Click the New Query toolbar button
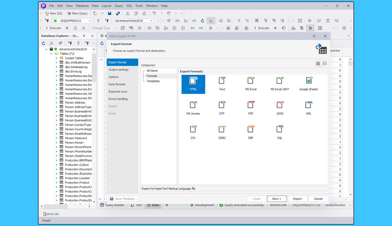This screenshot has height=226, width=392. point(77,14)
